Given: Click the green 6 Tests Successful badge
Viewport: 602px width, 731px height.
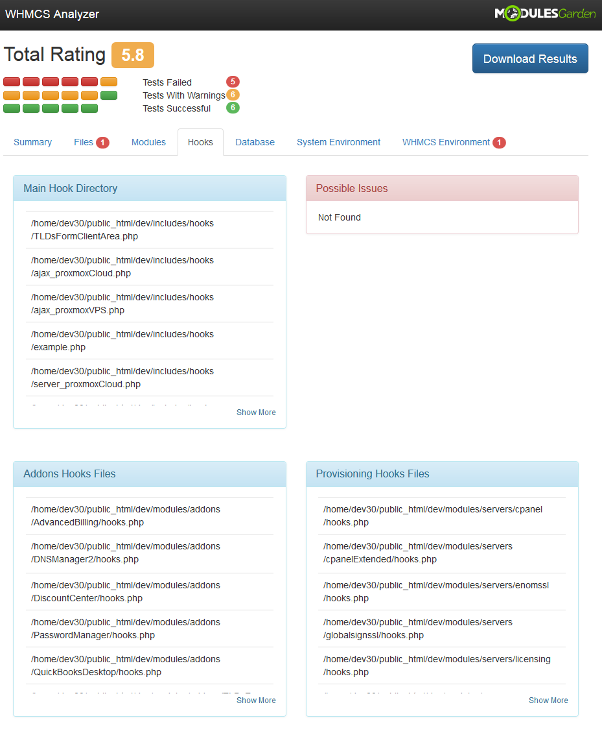Looking at the screenshot, I should tap(233, 108).
